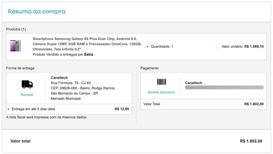Click the CEP 09626-060 address line
273x154 pixels.
click(x=83, y=88)
